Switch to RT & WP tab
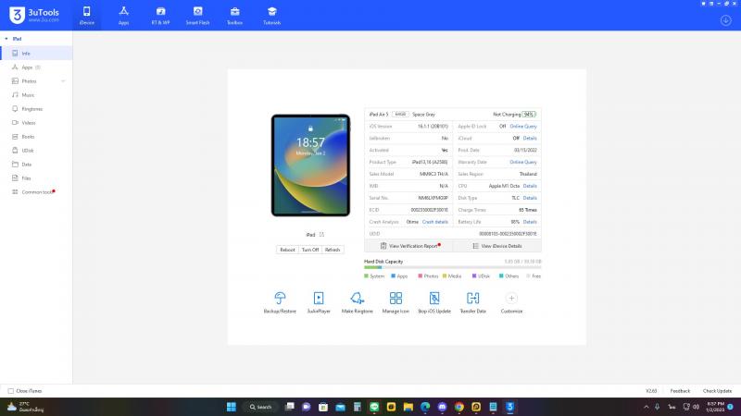The height and width of the screenshot is (416, 741). coord(160,16)
